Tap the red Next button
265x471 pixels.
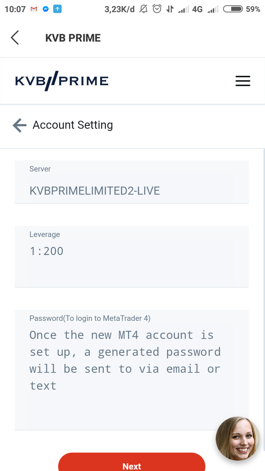132,462
